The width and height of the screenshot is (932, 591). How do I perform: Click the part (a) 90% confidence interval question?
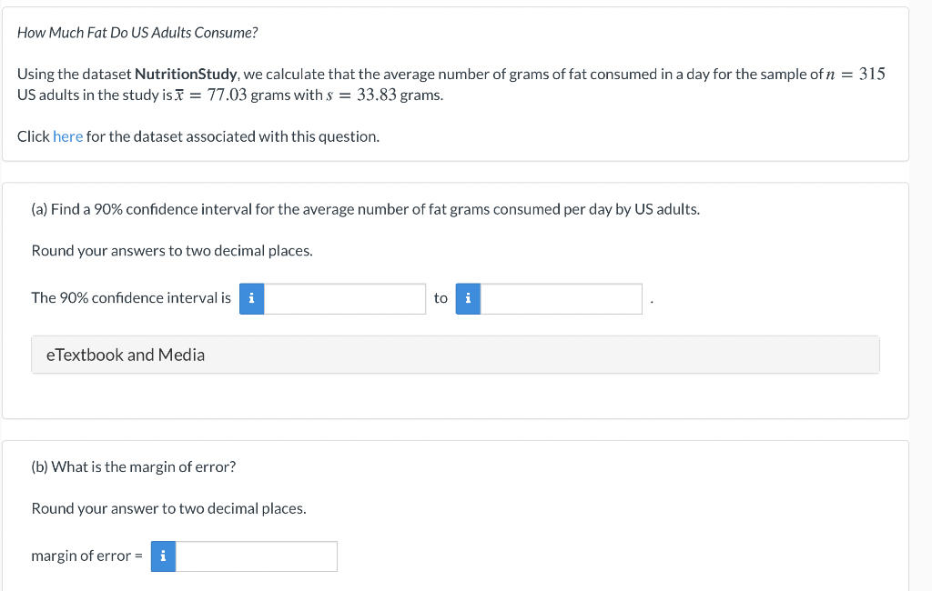(366, 209)
